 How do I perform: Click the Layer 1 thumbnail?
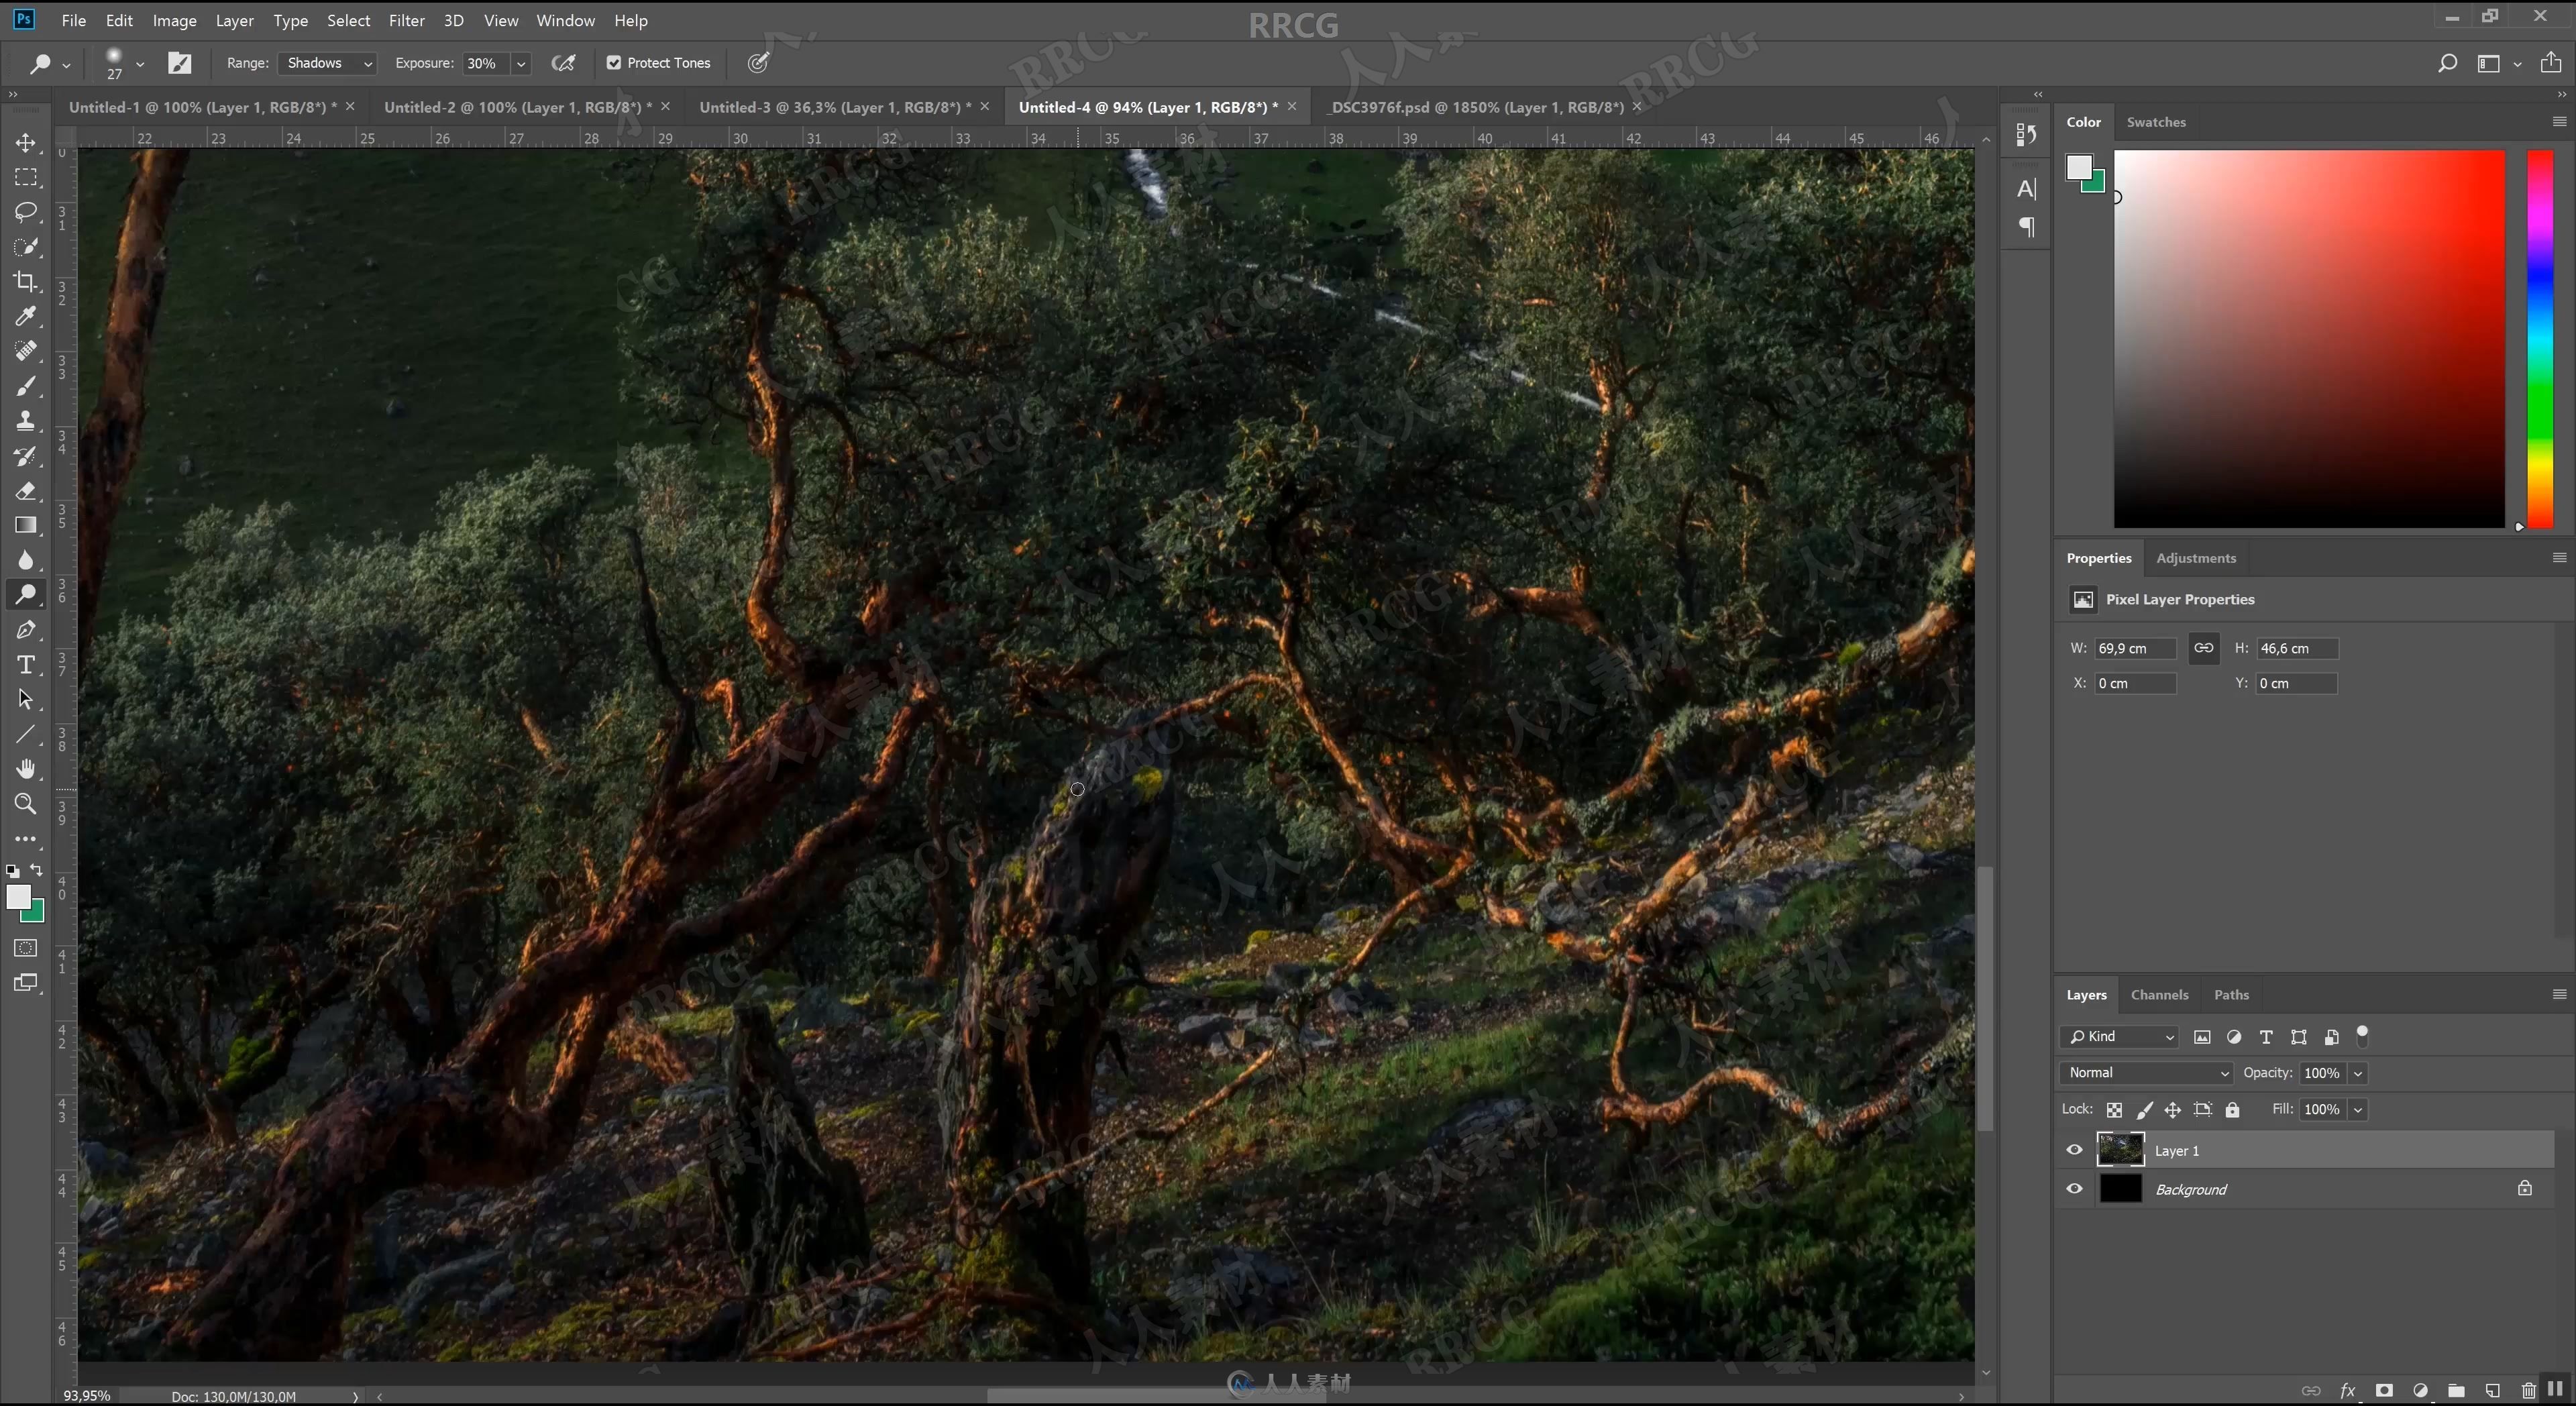point(2121,1150)
